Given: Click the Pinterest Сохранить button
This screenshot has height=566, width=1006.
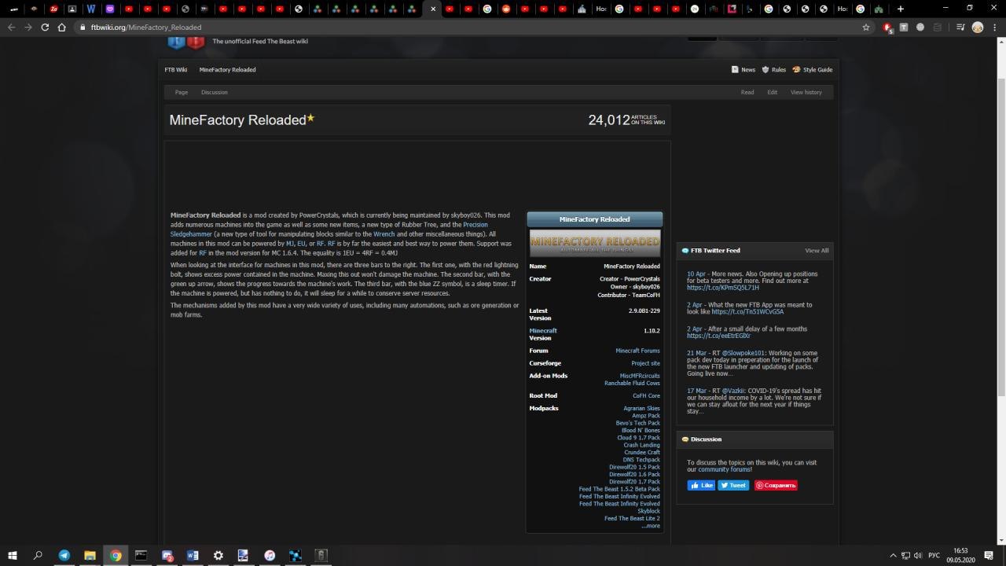Looking at the screenshot, I should click(x=776, y=485).
